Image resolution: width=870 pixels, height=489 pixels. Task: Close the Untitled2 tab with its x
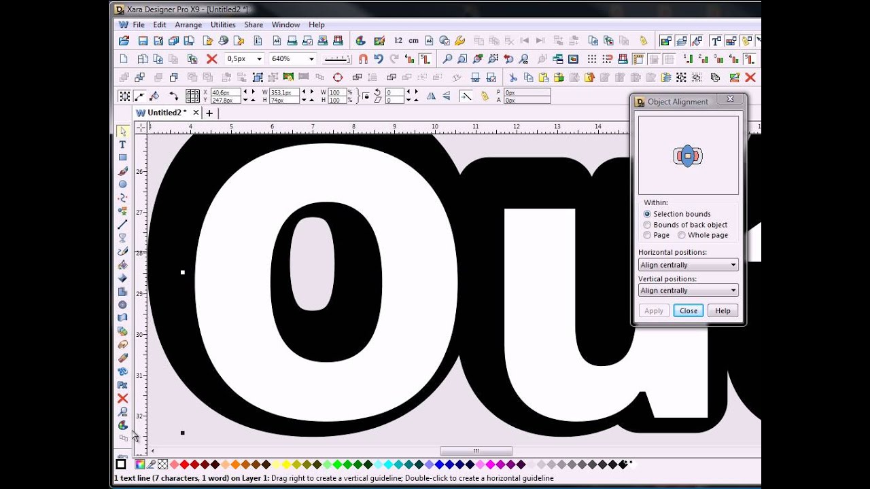point(196,113)
